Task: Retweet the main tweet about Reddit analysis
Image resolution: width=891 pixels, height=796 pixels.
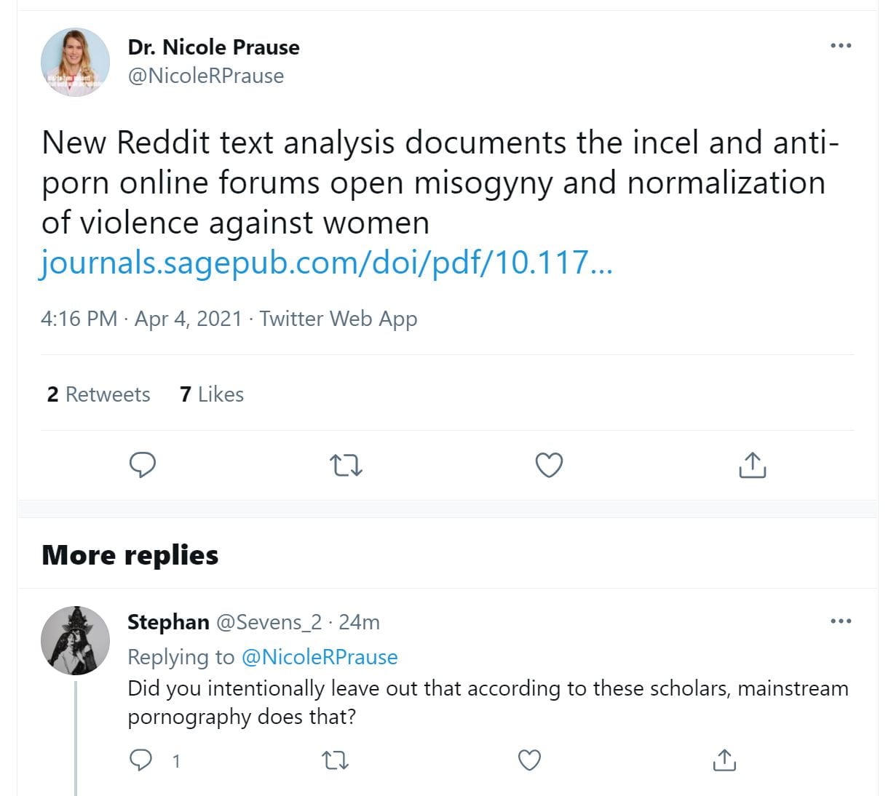Action: pos(346,464)
